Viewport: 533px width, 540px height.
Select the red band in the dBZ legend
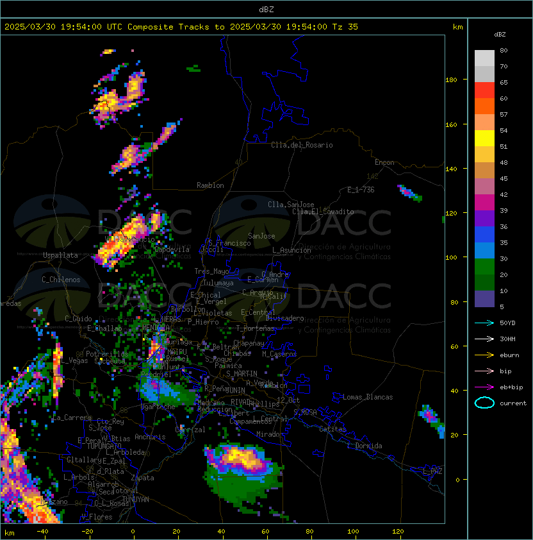(x=484, y=90)
